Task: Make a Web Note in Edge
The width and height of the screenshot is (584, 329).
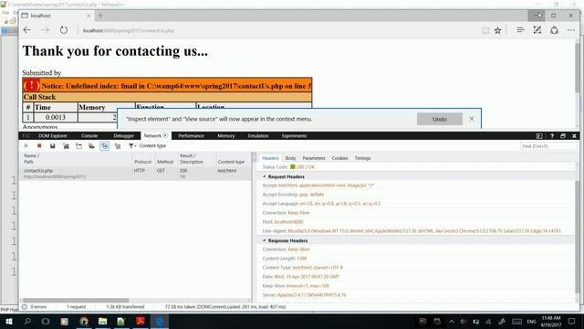Action: coord(537,30)
